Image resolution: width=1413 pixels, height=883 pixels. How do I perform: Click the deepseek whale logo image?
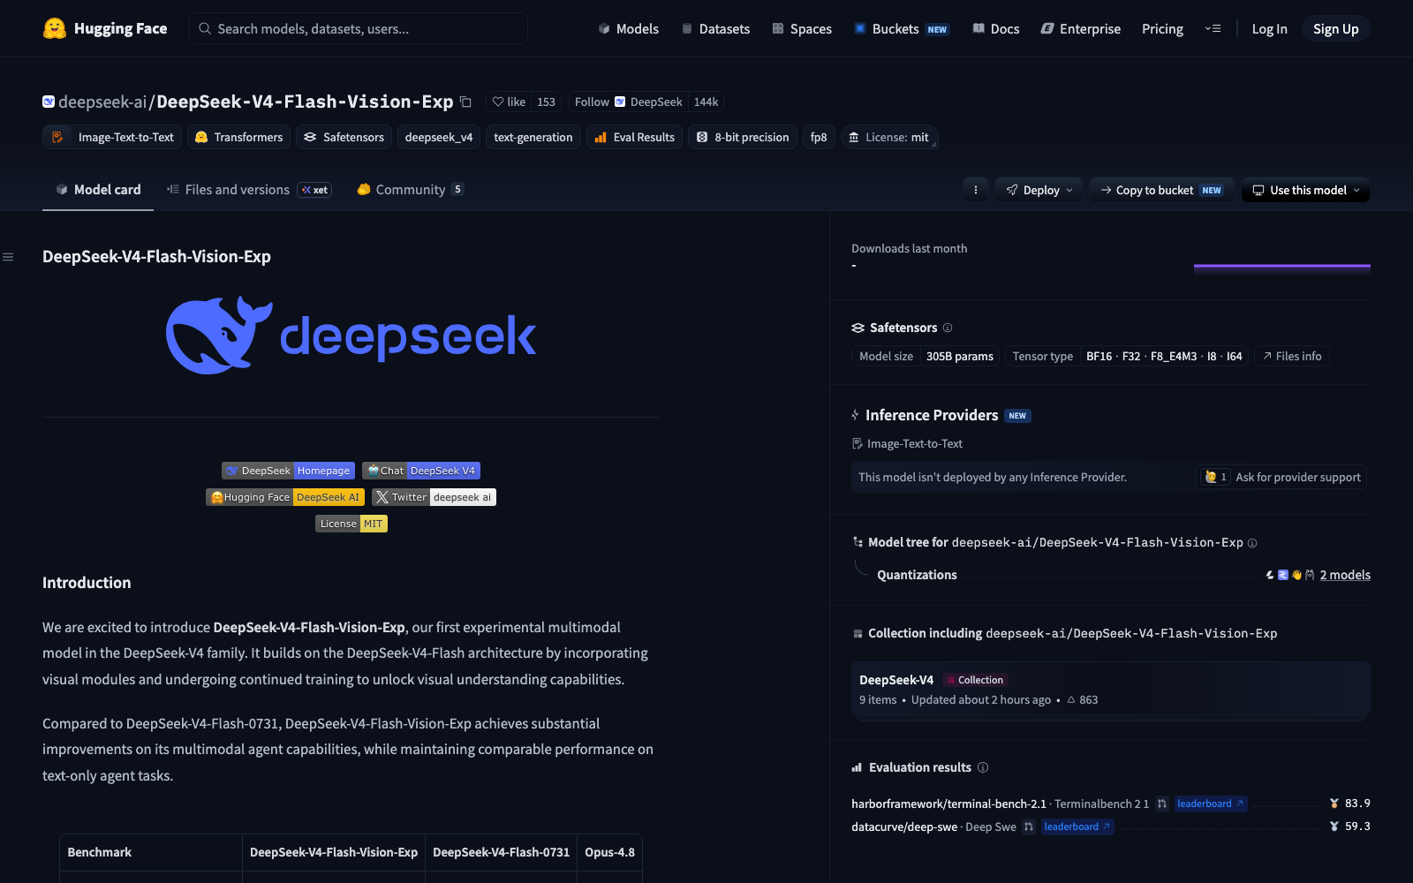pos(351,336)
